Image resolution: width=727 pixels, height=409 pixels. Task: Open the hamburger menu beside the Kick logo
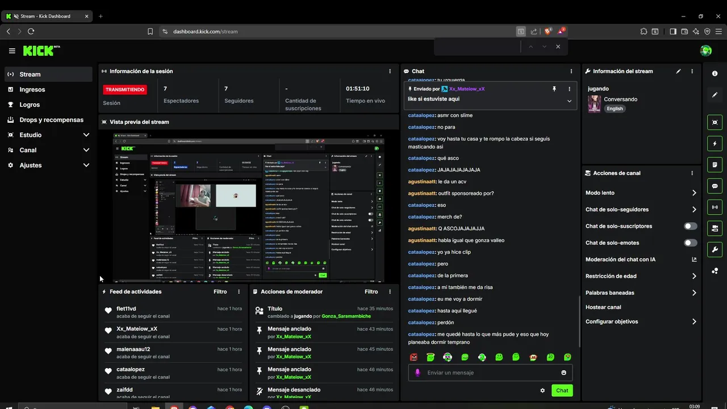12,51
